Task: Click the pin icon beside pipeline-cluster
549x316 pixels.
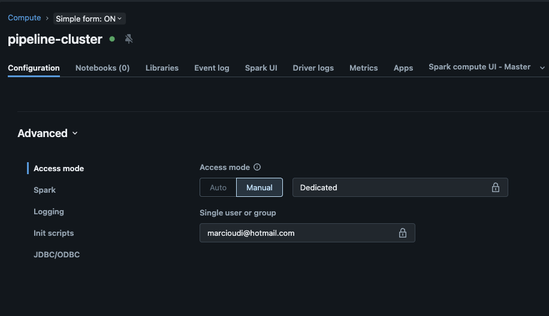Action: (x=129, y=39)
